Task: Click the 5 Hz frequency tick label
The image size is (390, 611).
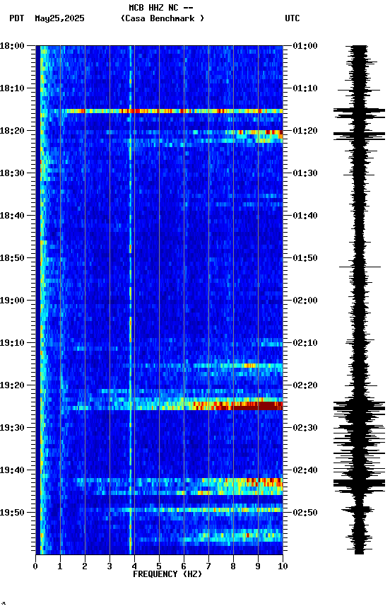Action: click(x=159, y=566)
